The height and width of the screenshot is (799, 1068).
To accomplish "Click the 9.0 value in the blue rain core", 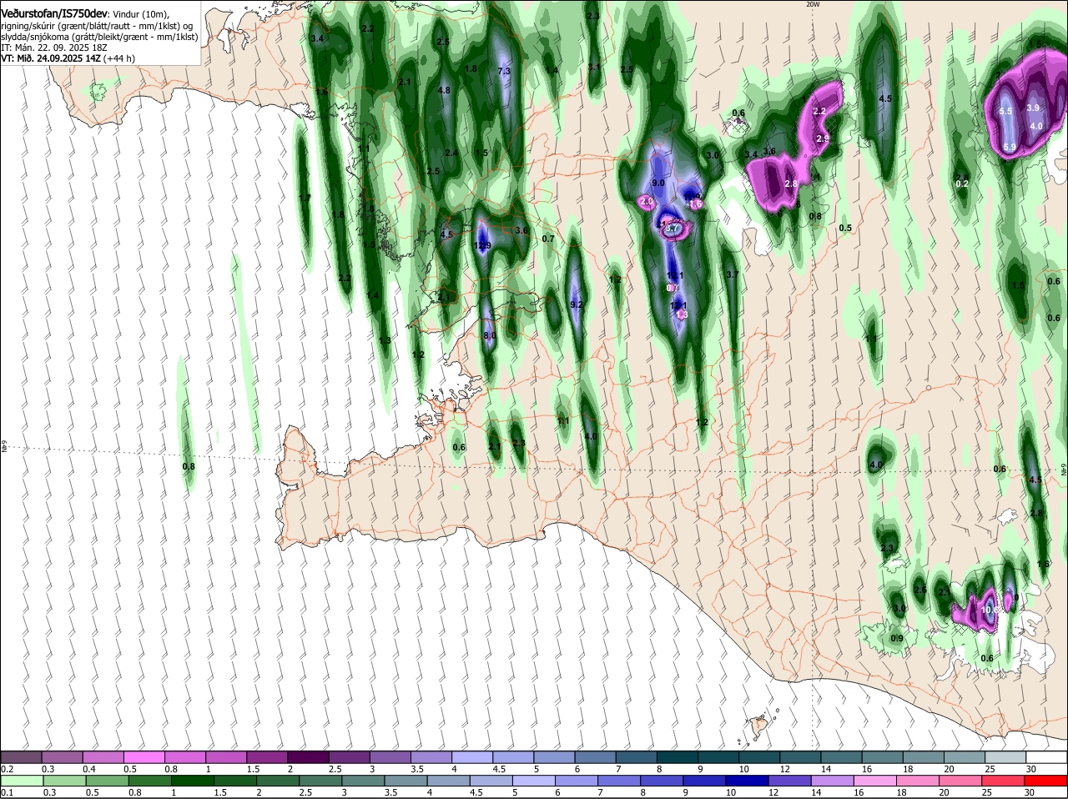I will coord(657,183).
